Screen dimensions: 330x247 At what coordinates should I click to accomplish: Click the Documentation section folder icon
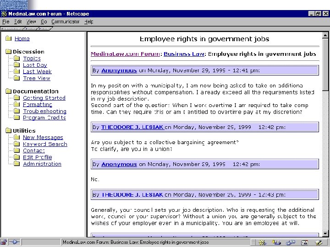point(8,91)
